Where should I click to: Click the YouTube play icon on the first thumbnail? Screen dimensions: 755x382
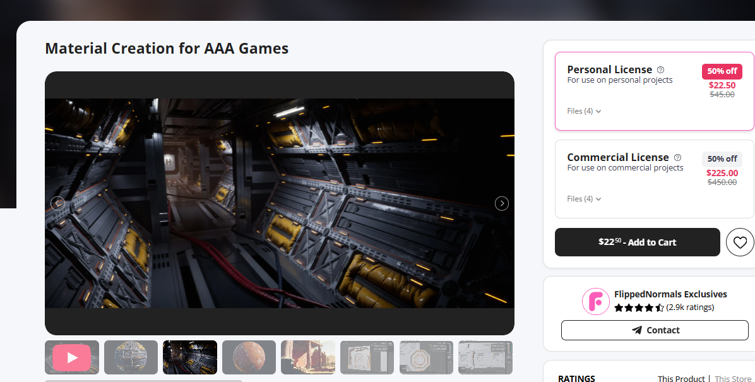[71, 357]
